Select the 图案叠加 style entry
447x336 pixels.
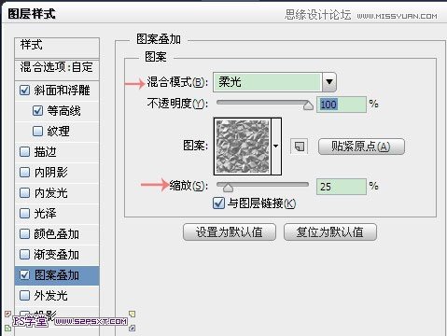(x=57, y=274)
